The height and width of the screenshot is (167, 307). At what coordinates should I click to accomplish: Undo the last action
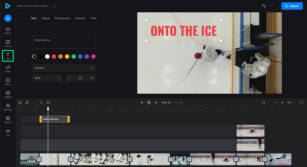click(x=264, y=6)
